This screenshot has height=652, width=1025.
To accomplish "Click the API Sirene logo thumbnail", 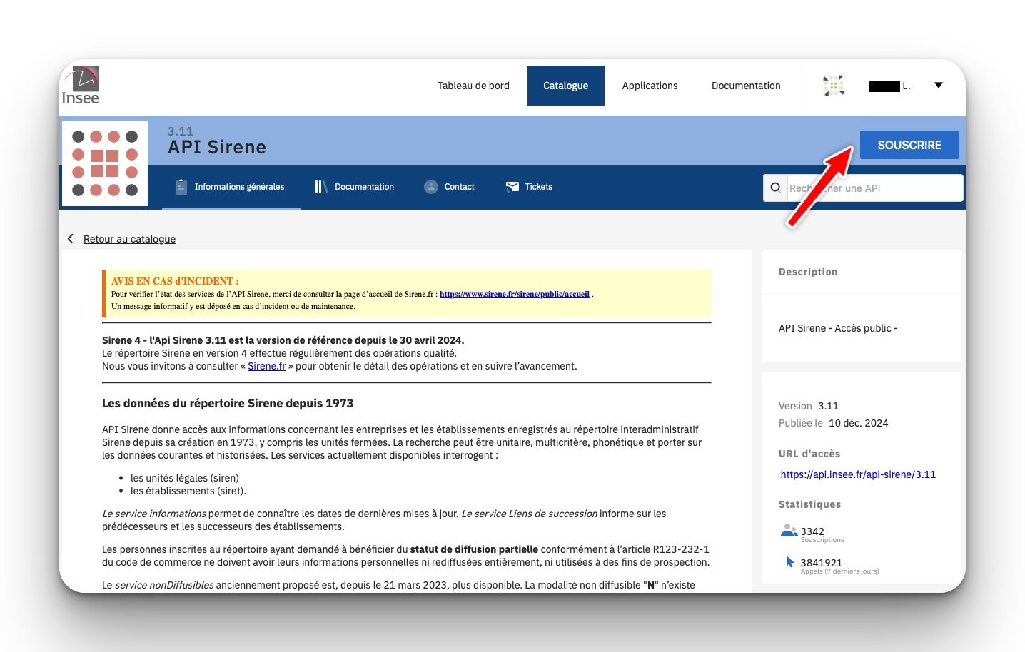I will (x=105, y=163).
